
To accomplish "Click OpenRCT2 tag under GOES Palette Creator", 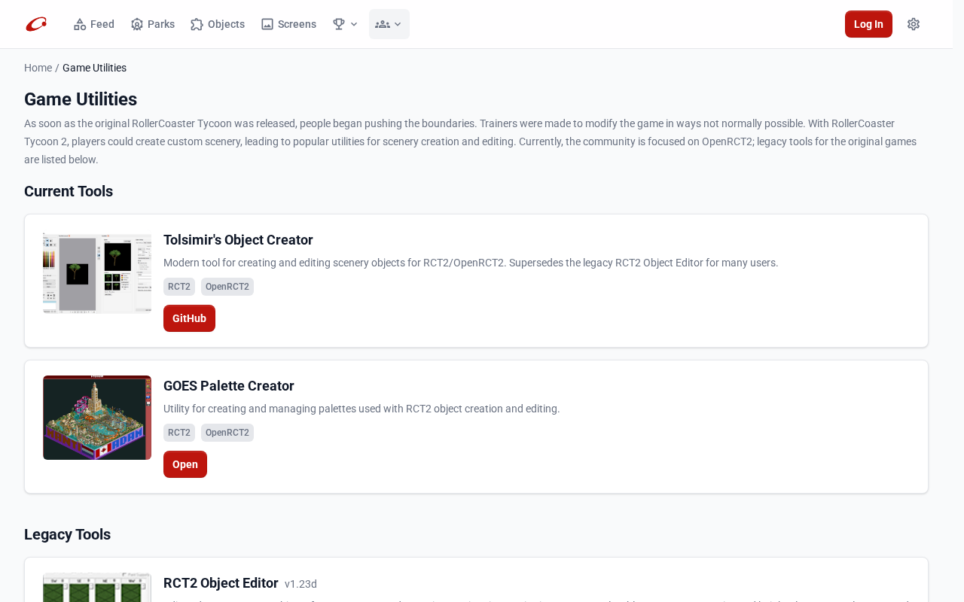I will pyautogui.click(x=227, y=433).
